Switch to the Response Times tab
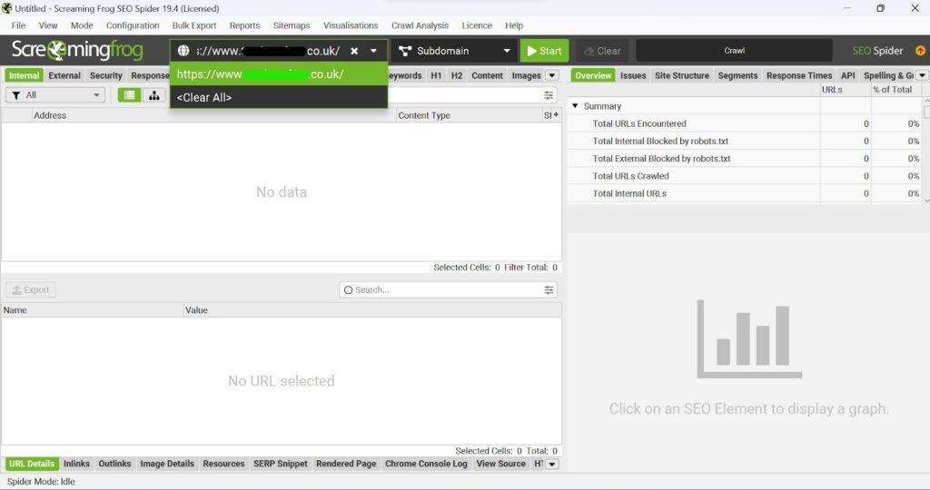The height and width of the screenshot is (490, 930). pos(799,75)
